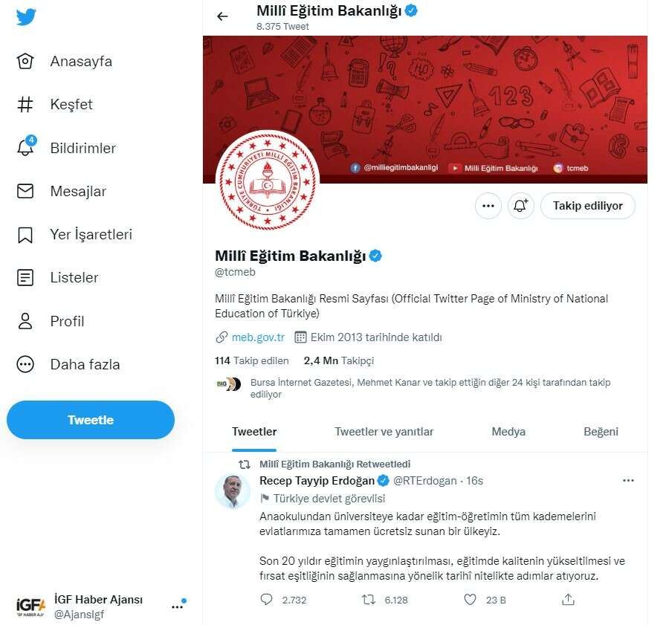The height and width of the screenshot is (625, 669).
Task: Go back using the back arrow
Action: coord(222,16)
